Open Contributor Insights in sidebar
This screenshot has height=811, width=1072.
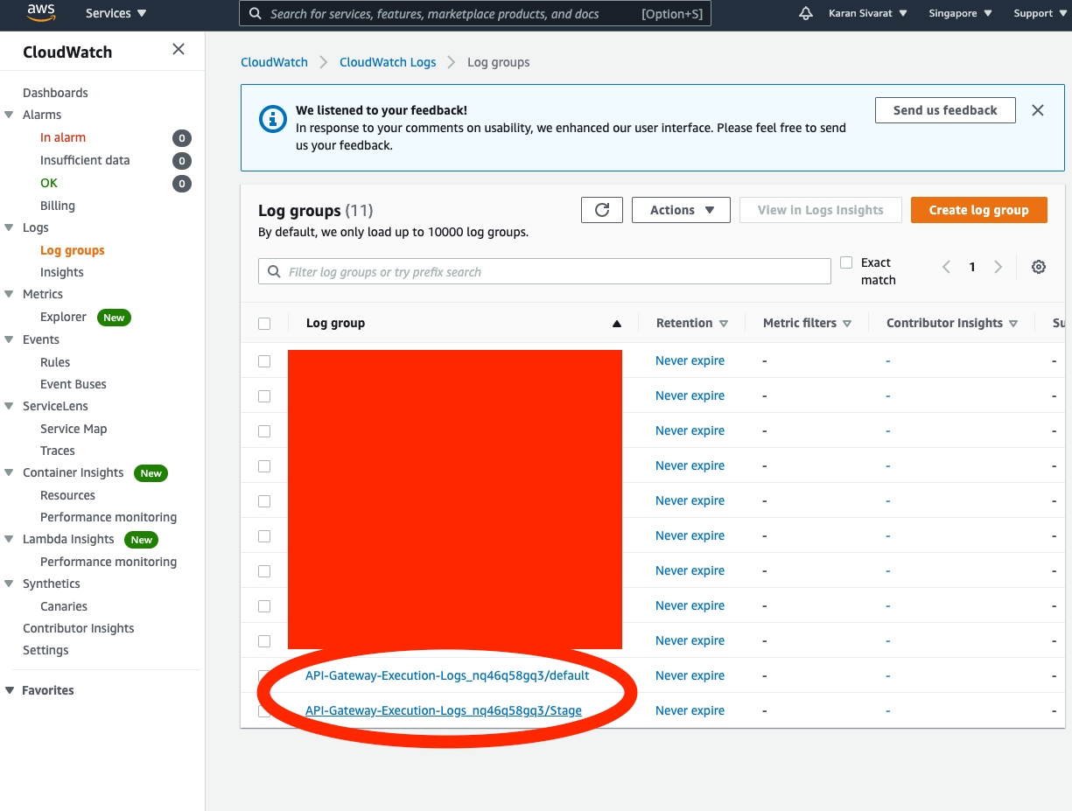[x=79, y=628]
